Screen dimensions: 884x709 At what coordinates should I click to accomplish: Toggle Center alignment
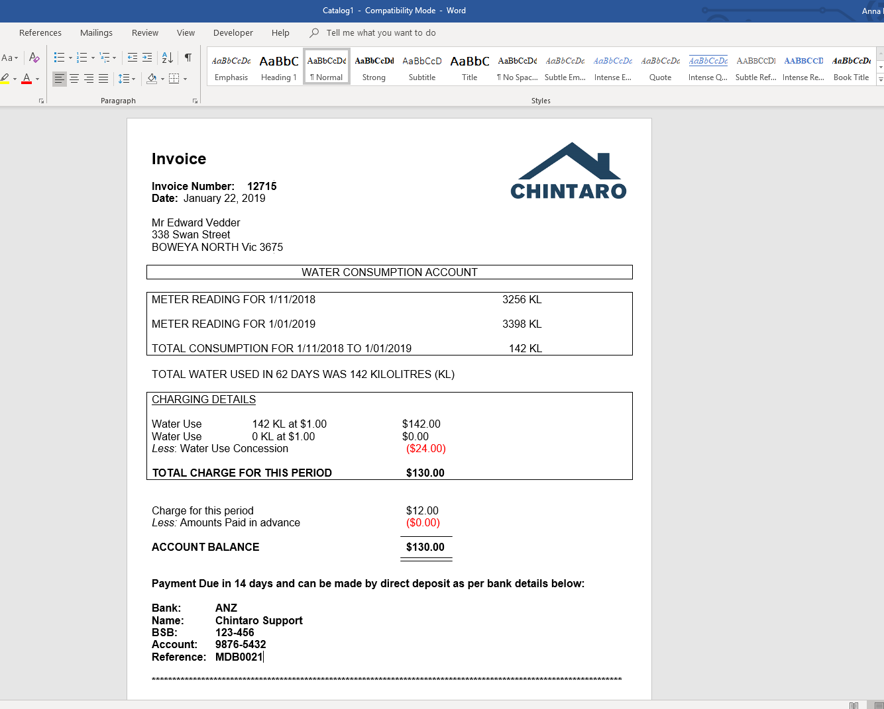(74, 79)
